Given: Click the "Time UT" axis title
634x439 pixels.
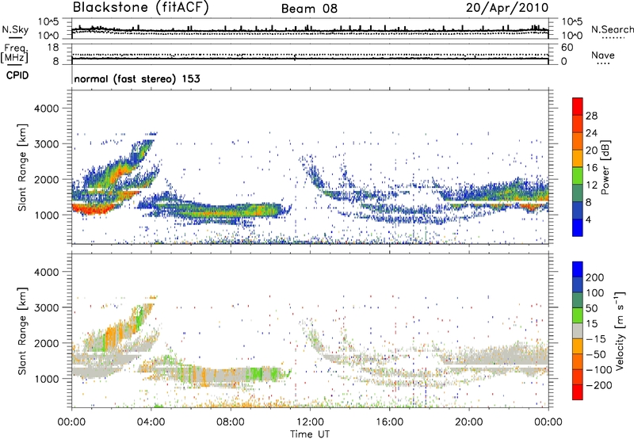Looking at the screenshot, I should (310, 434).
